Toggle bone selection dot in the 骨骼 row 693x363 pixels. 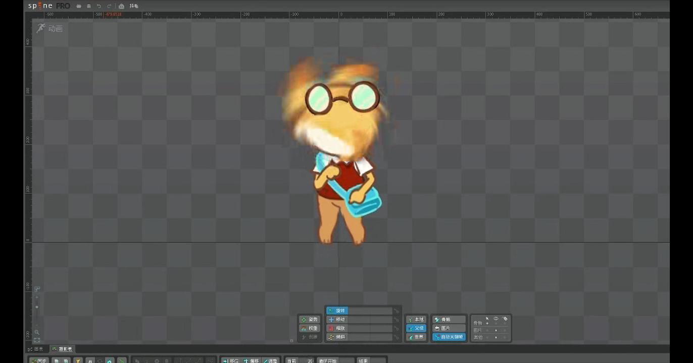[x=487, y=324]
